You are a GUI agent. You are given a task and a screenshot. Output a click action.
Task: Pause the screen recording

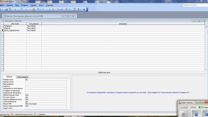196,114
